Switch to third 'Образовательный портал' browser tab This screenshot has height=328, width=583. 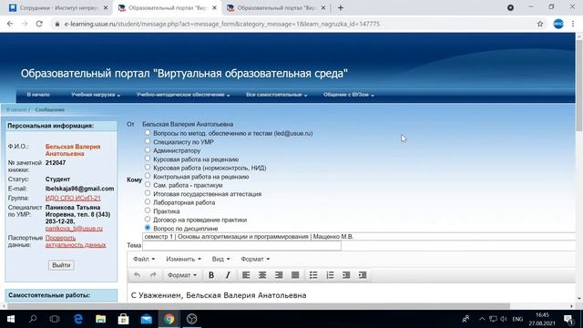pyautogui.click(x=275, y=8)
